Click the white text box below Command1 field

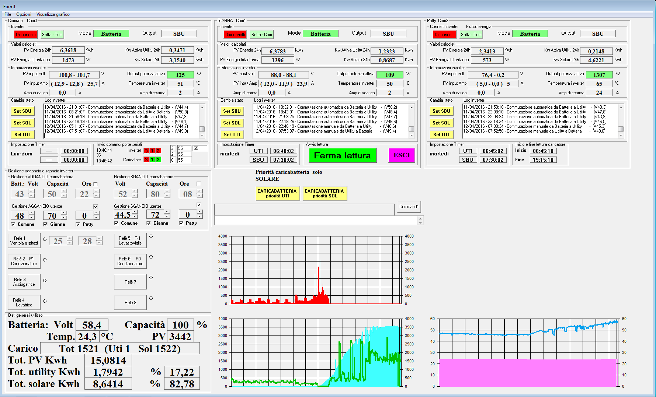(x=316, y=220)
